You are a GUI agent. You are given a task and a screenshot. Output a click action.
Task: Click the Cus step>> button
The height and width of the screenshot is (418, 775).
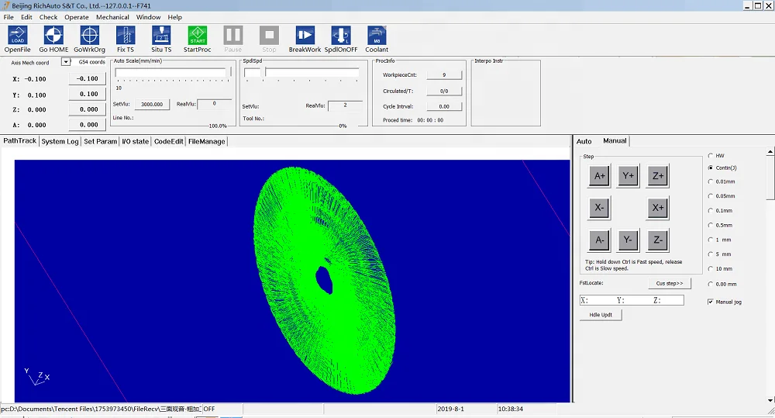(669, 284)
